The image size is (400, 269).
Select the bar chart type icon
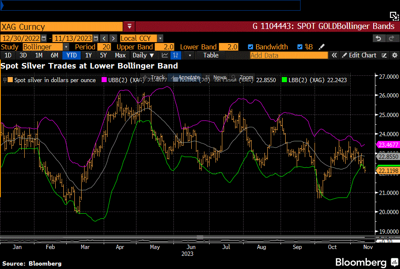(176, 55)
